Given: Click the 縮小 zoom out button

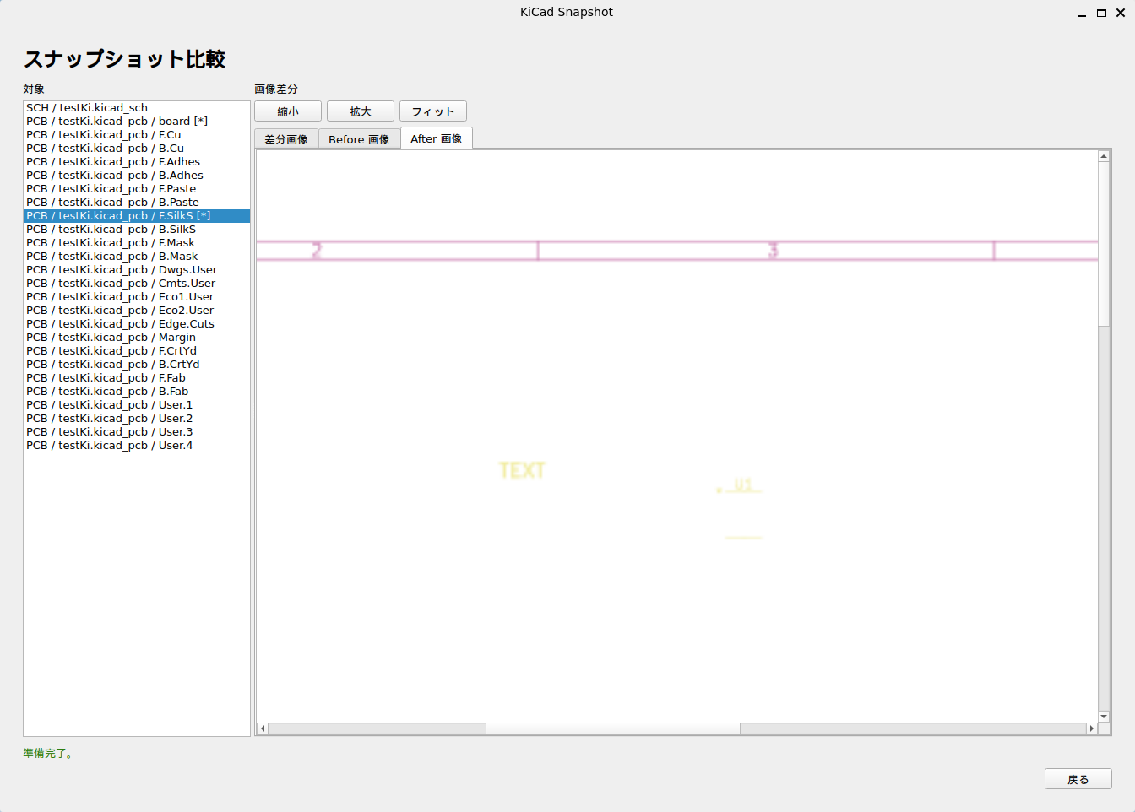Looking at the screenshot, I should (x=288, y=111).
